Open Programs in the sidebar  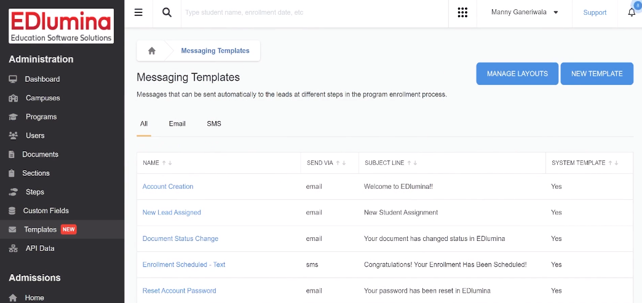[x=41, y=117]
